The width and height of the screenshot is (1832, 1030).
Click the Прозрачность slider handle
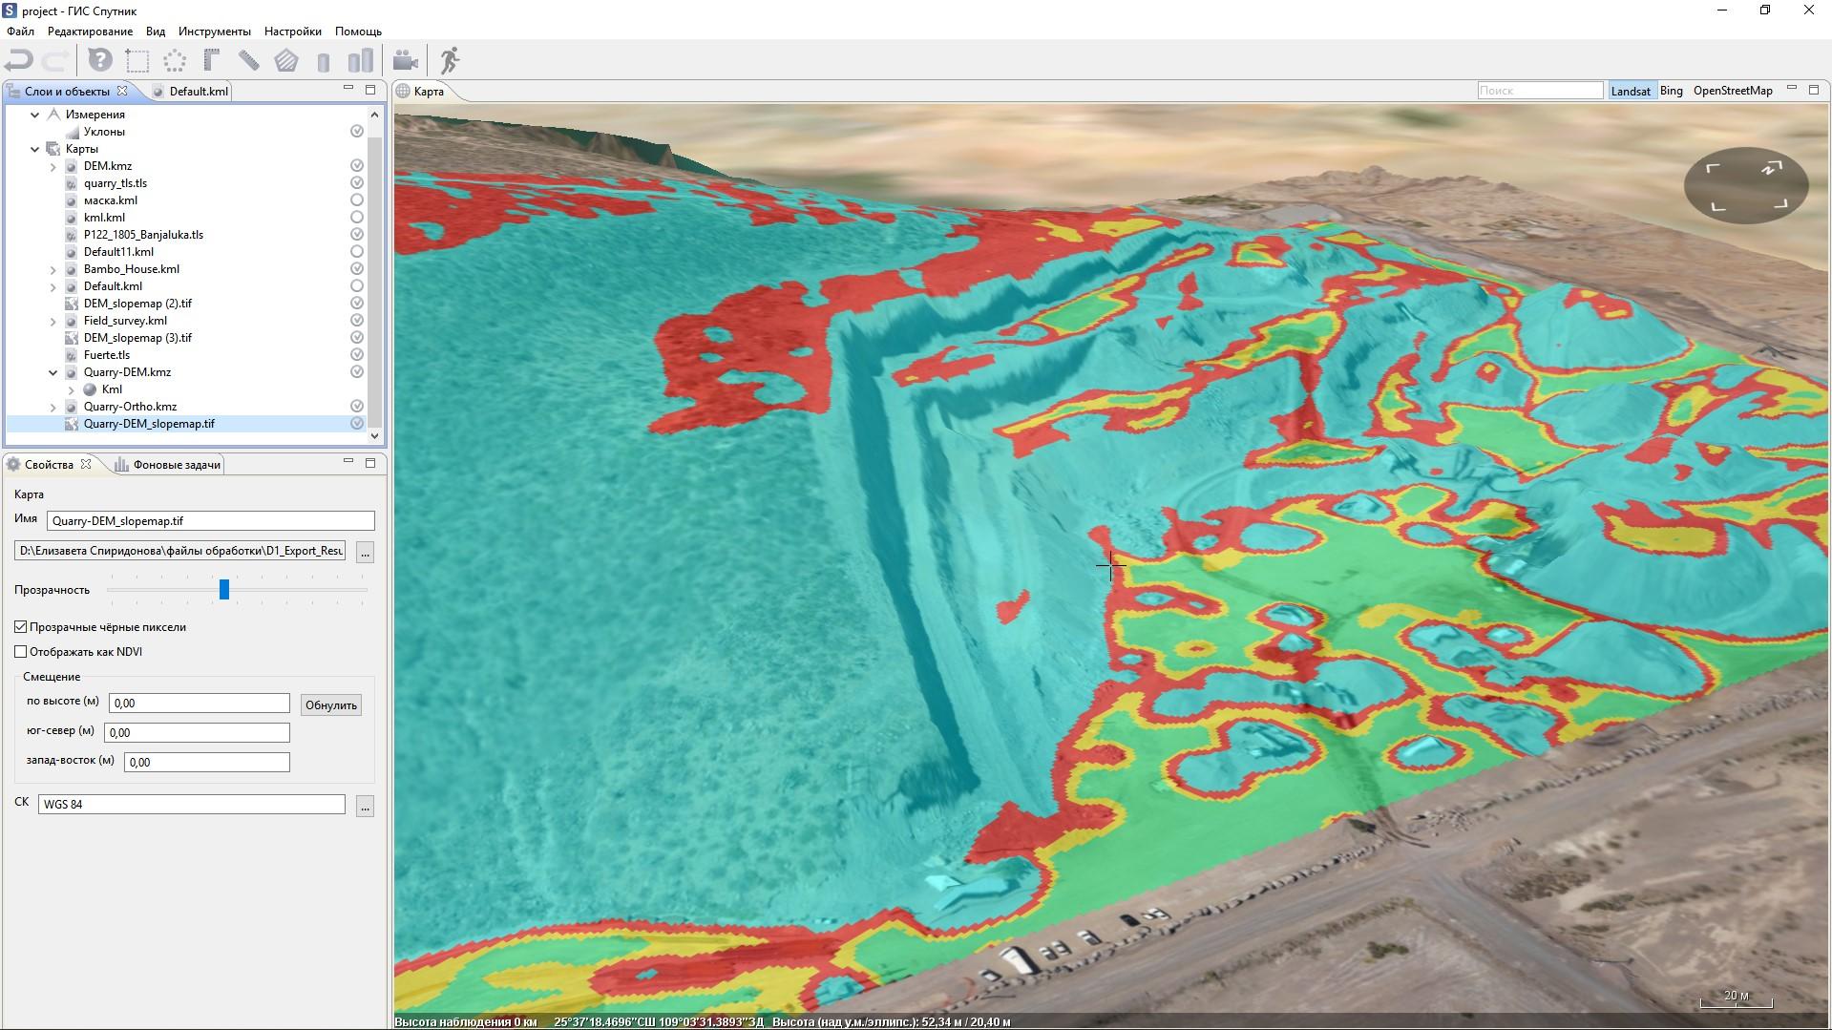coord(224,590)
